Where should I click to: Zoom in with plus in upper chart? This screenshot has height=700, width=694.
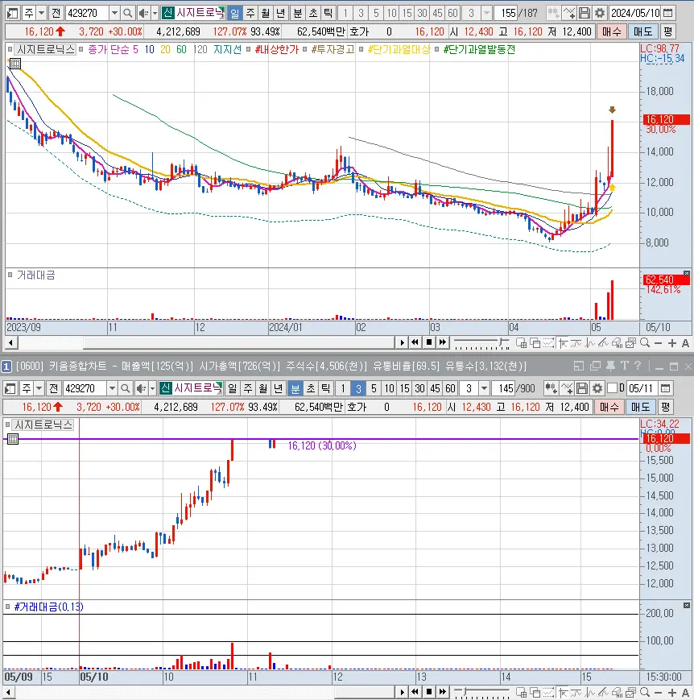(672, 343)
